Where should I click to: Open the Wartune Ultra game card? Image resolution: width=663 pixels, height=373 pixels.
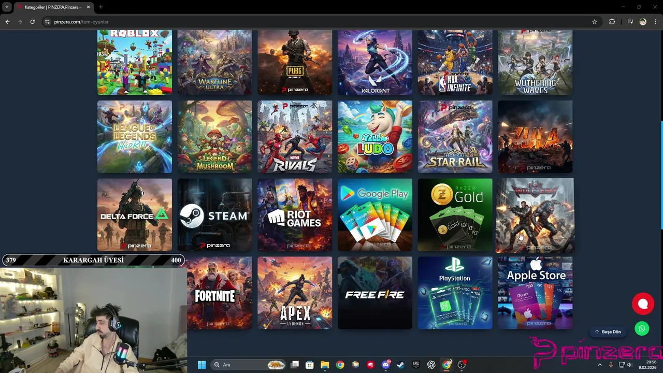coord(214,62)
